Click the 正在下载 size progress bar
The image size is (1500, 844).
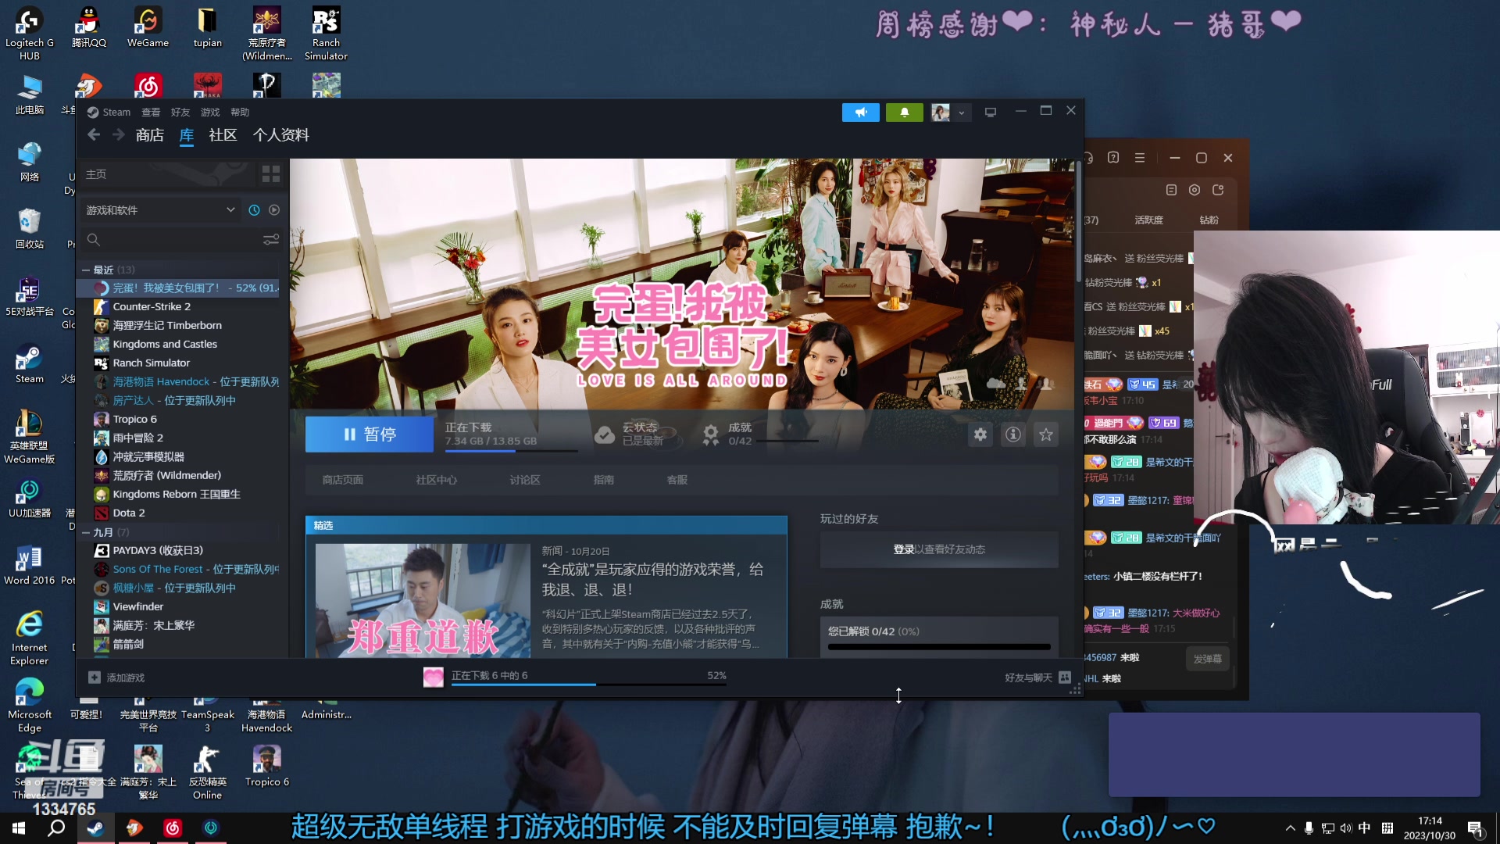pos(511,451)
